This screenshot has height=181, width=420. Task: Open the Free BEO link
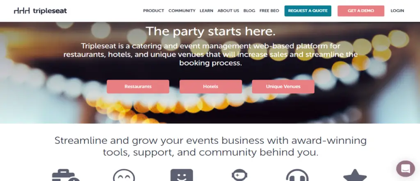[x=269, y=11]
